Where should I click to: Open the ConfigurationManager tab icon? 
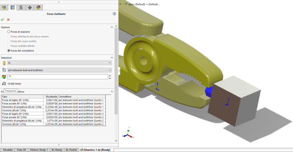coord(21,7)
